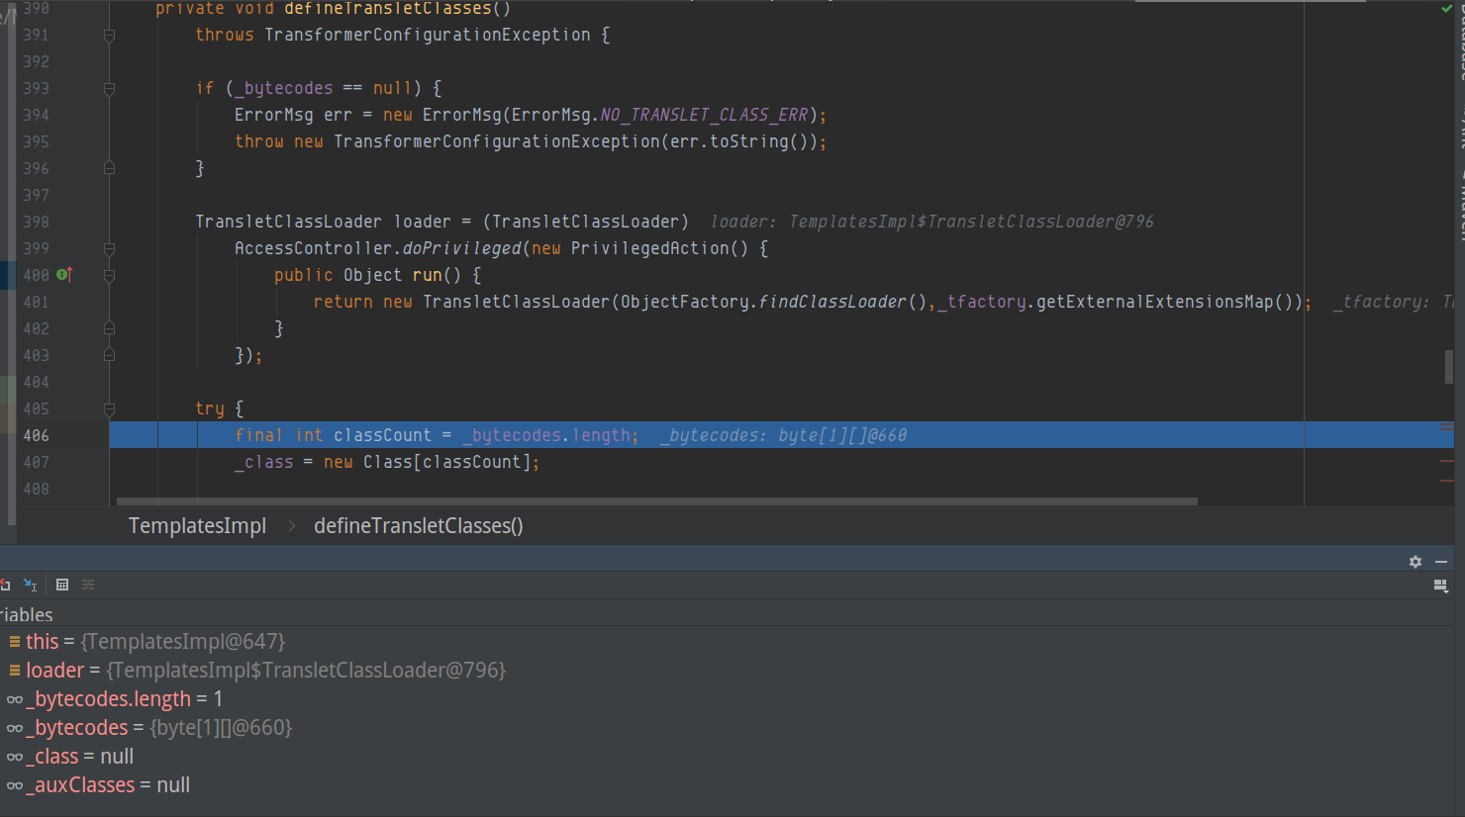Click 'Class[classCount]' on line 407

(x=446, y=462)
